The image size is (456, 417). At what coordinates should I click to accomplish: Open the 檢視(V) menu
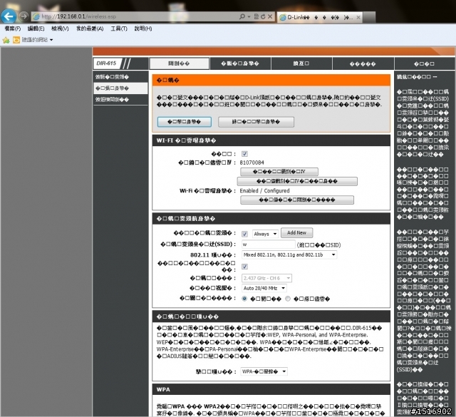pos(60,29)
